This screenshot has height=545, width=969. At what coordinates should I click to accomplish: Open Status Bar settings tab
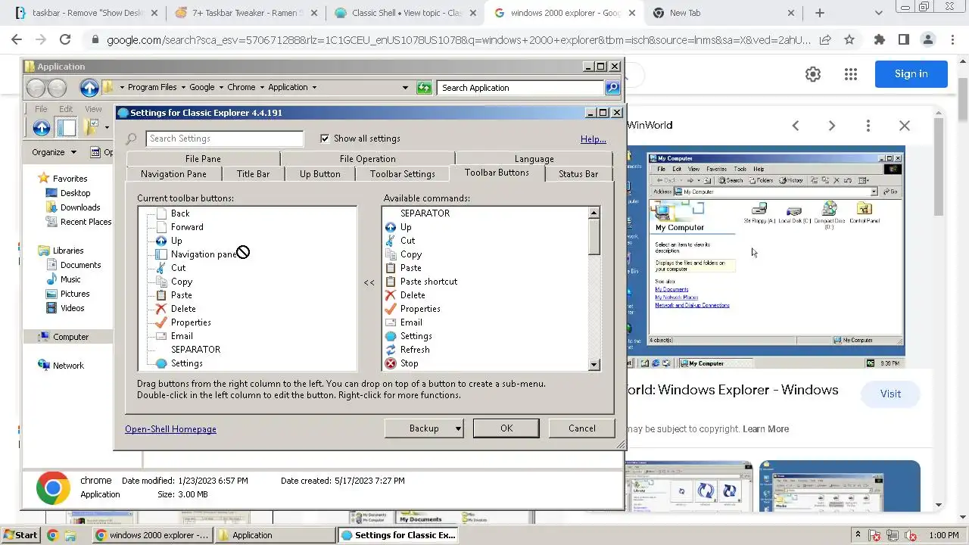(578, 174)
